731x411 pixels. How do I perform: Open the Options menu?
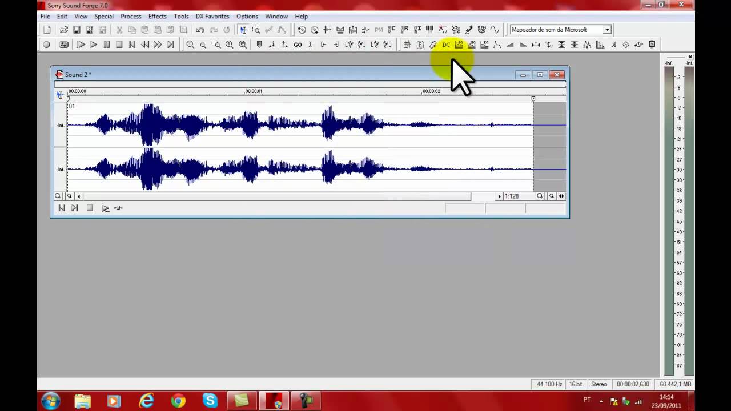point(247,17)
